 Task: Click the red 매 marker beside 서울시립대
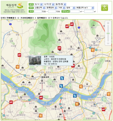coord(73,66)
